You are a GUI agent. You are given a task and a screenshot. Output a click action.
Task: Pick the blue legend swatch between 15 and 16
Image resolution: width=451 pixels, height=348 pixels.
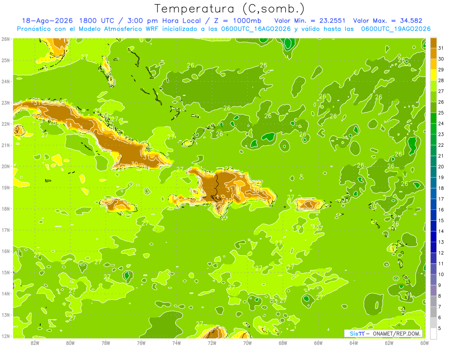434,215
